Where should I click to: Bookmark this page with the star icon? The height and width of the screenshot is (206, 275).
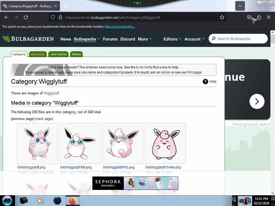click(222, 17)
